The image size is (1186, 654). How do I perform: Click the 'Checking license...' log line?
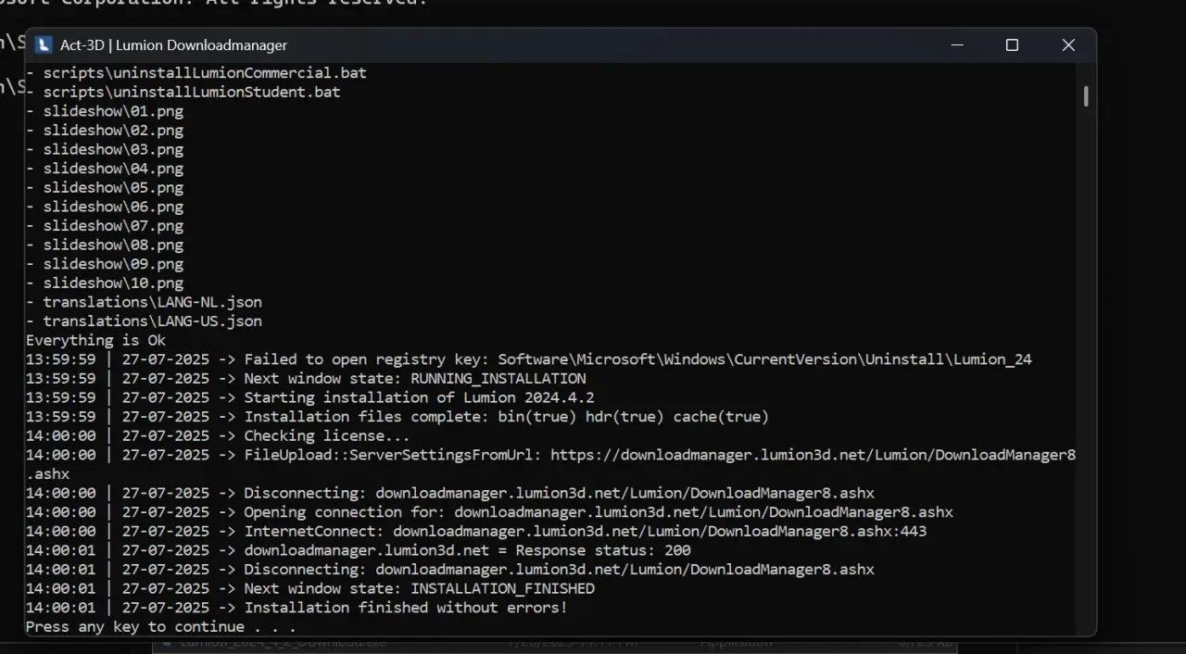tap(218, 435)
